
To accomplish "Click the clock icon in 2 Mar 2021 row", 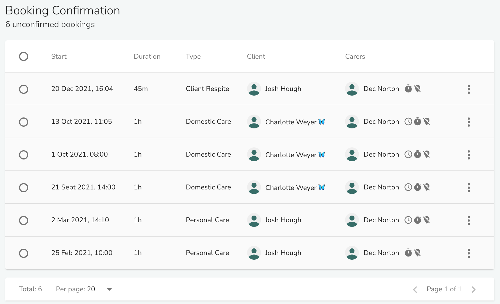I will (x=408, y=220).
